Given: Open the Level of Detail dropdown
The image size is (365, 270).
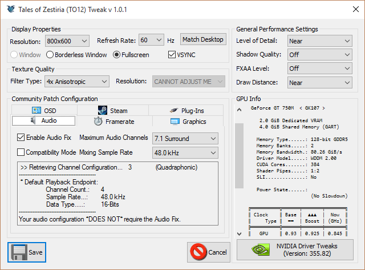Looking at the screenshot, I should 319,41.
